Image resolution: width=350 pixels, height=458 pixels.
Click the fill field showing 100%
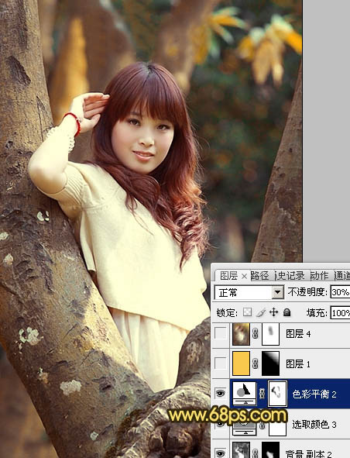point(340,313)
